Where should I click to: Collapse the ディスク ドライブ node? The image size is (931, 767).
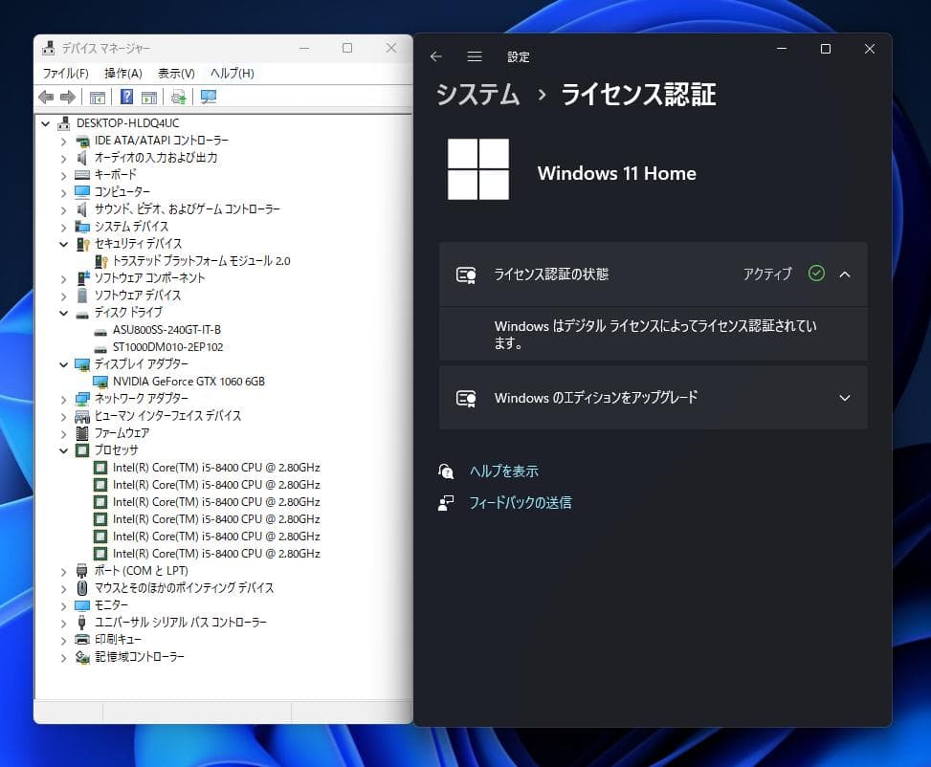point(63,312)
